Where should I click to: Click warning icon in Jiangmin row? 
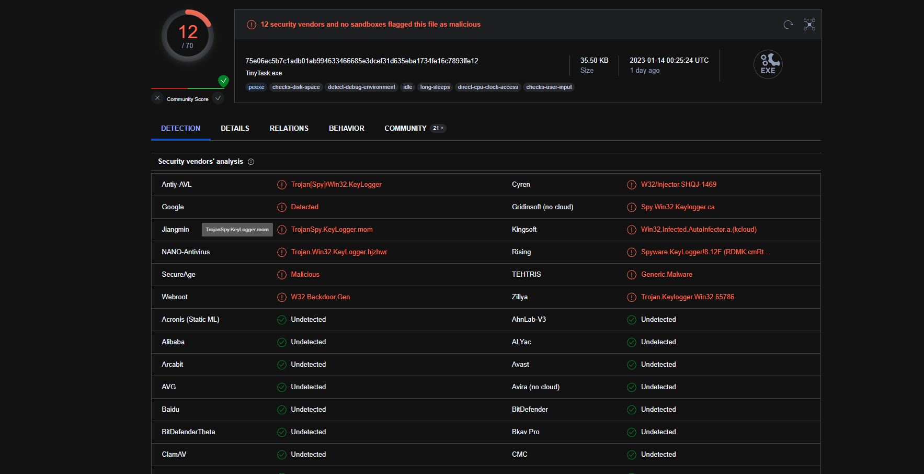pos(282,230)
